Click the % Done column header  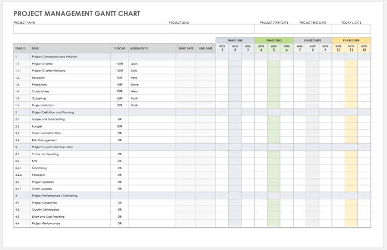point(119,48)
